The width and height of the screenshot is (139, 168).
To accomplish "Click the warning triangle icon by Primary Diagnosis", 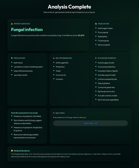I will click(x=12, y=24).
